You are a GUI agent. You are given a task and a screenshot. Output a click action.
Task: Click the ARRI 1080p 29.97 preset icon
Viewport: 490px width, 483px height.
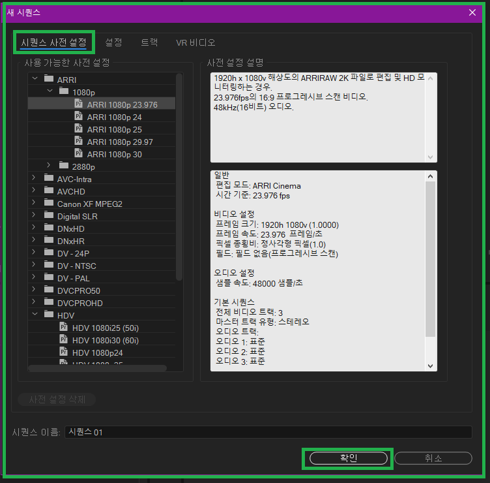coord(78,140)
